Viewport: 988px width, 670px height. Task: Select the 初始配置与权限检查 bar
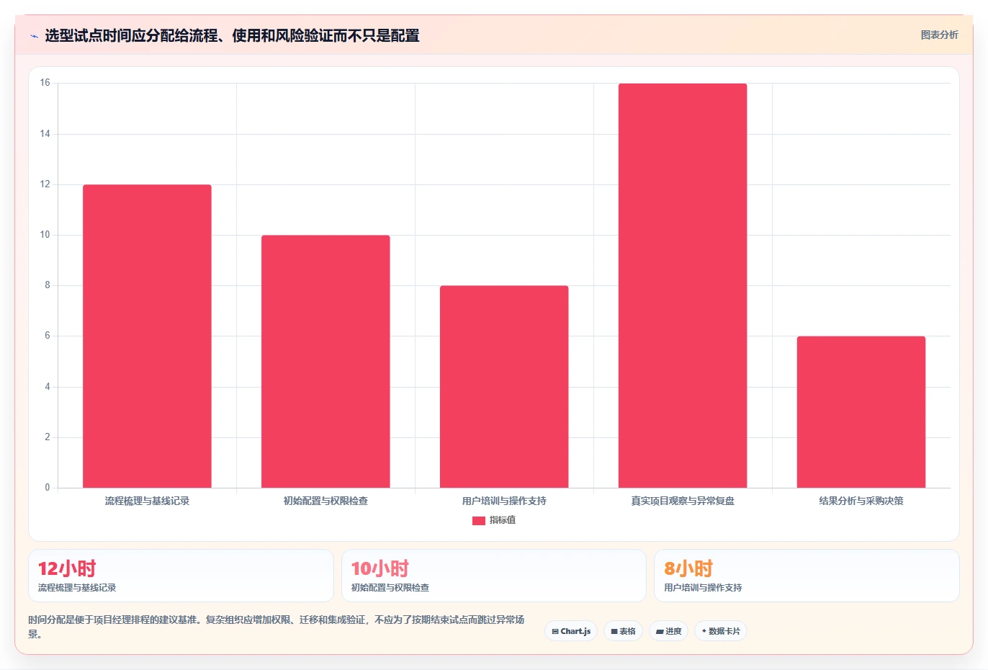coord(325,362)
